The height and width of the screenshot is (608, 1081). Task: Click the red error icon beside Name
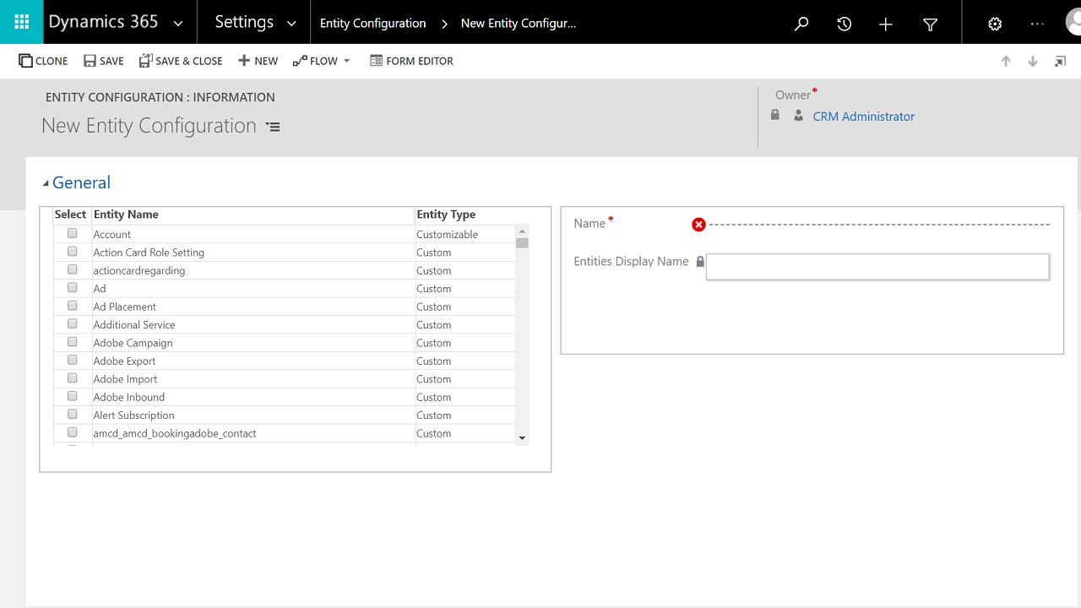point(698,225)
